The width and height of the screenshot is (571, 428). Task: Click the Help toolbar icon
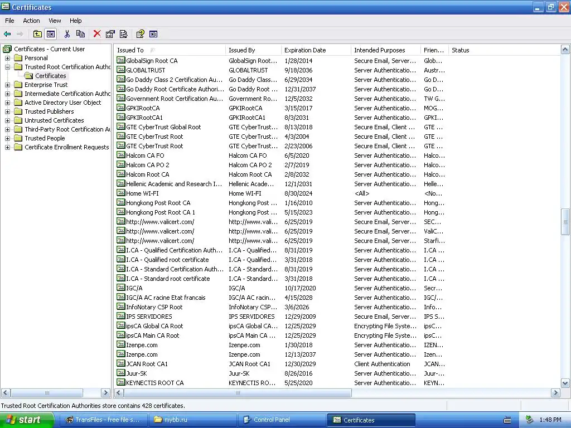pyautogui.click(x=140, y=34)
